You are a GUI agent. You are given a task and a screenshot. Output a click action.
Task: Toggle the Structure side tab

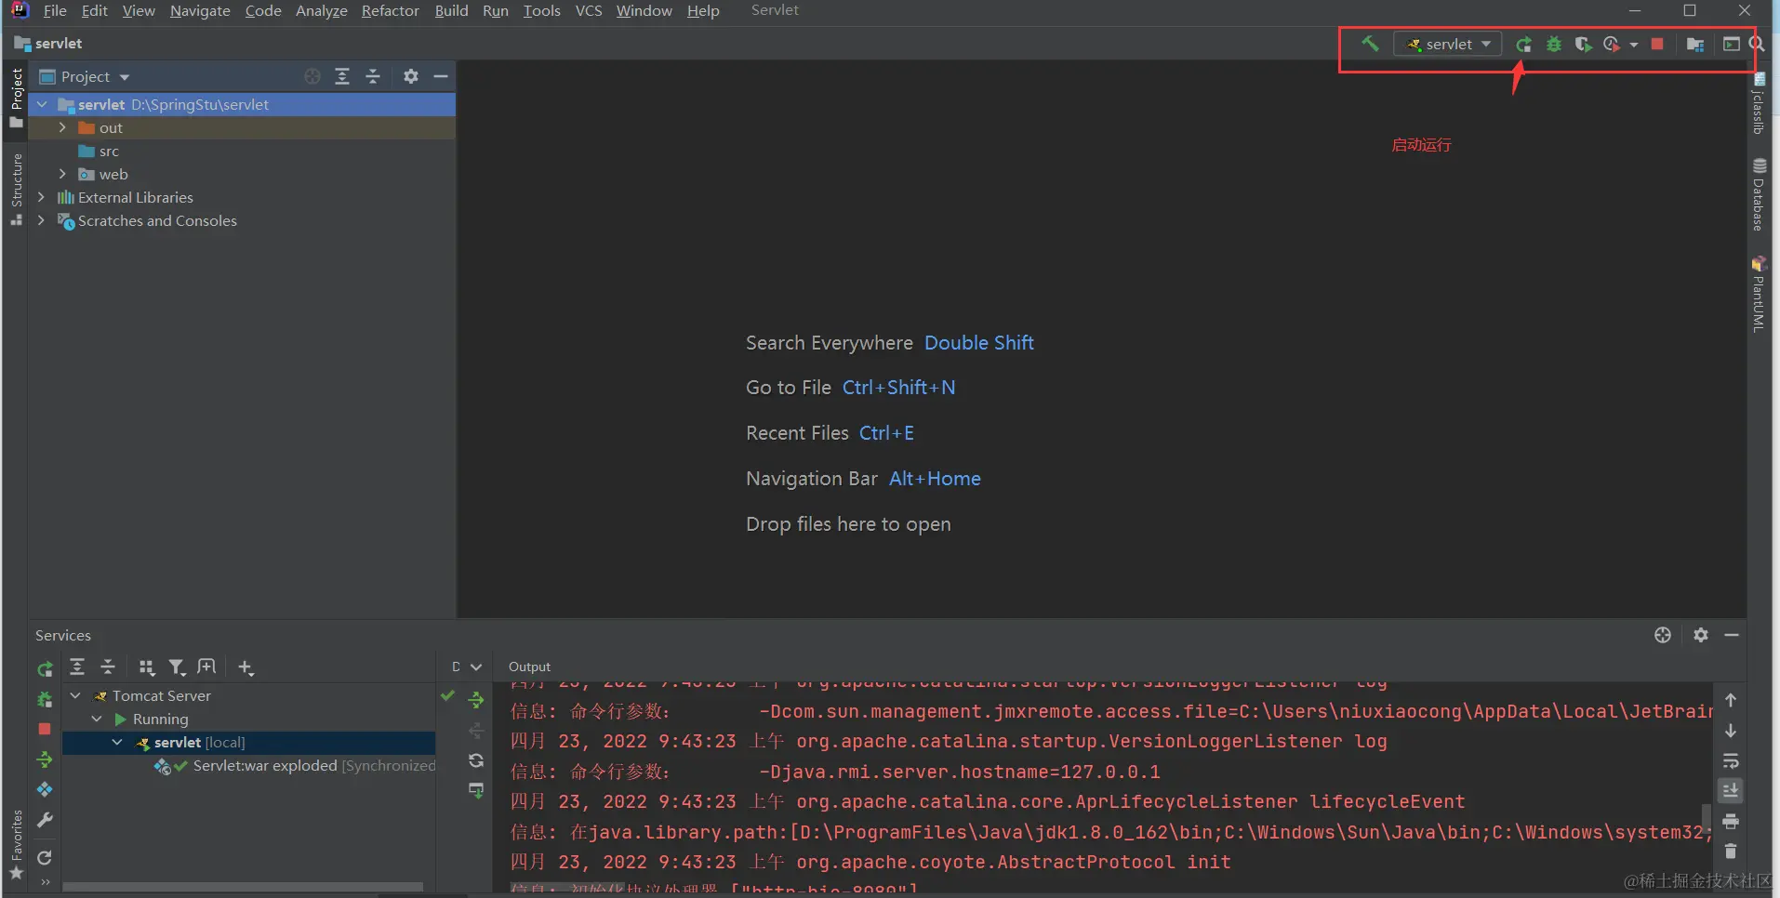[x=16, y=191]
